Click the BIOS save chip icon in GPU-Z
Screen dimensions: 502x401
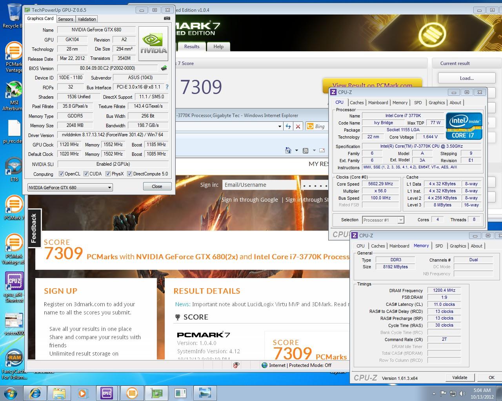coord(164,68)
